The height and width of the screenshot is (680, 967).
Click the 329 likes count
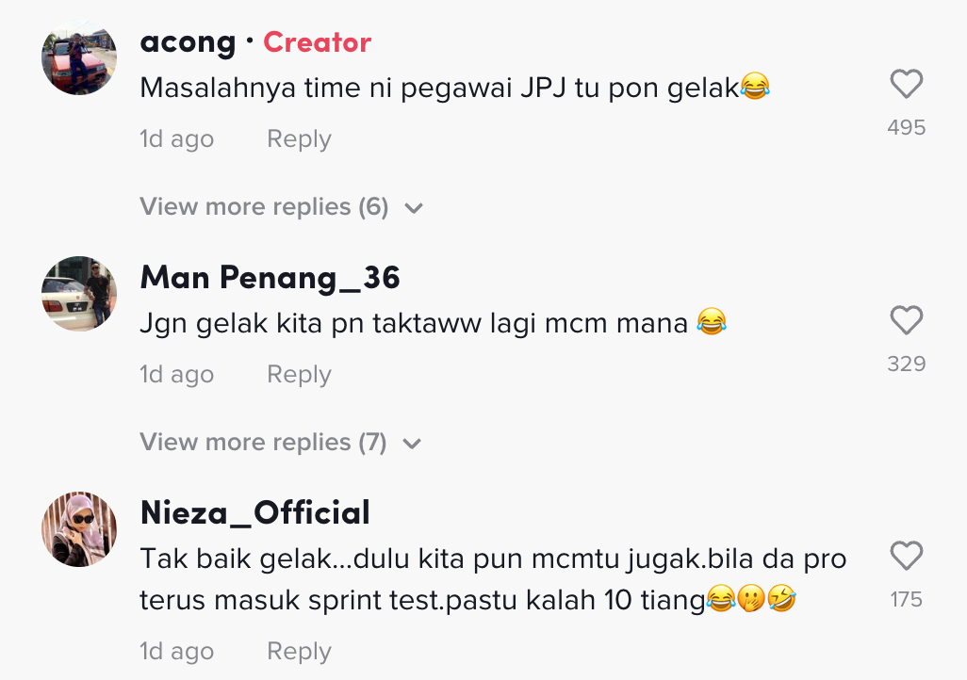pos(906,364)
